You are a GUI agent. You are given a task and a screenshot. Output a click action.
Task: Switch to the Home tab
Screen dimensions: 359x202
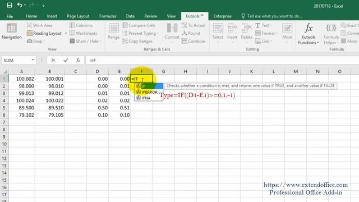click(31, 16)
